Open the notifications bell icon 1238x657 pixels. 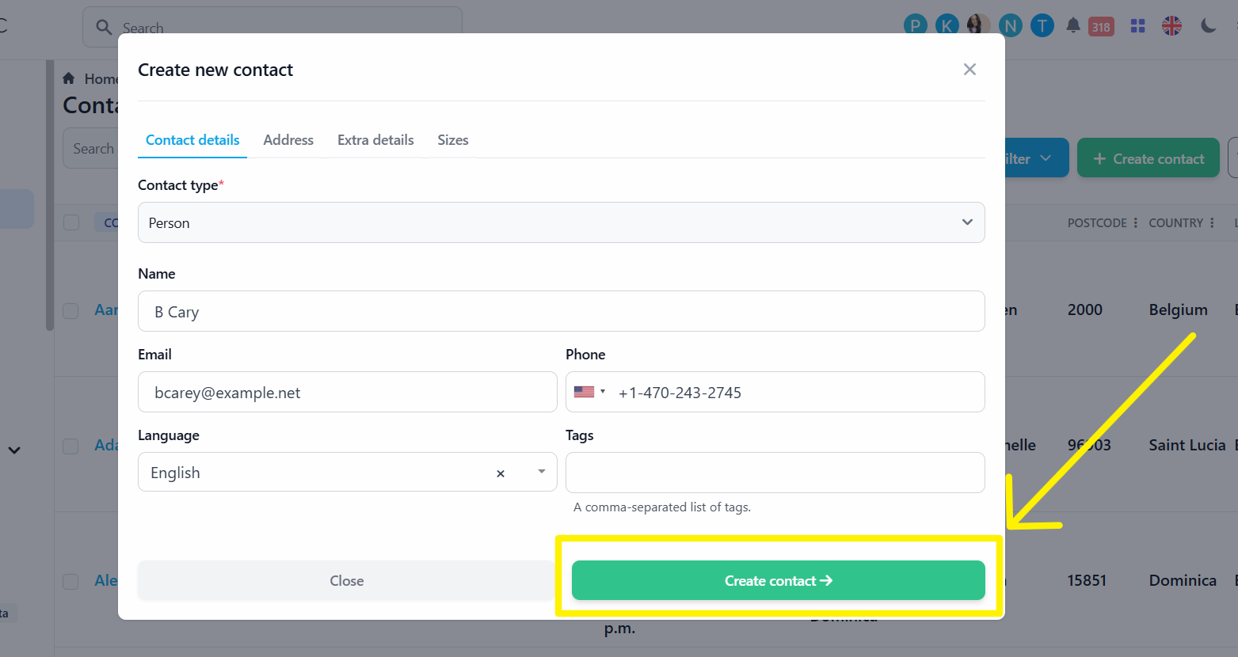pyautogui.click(x=1073, y=26)
